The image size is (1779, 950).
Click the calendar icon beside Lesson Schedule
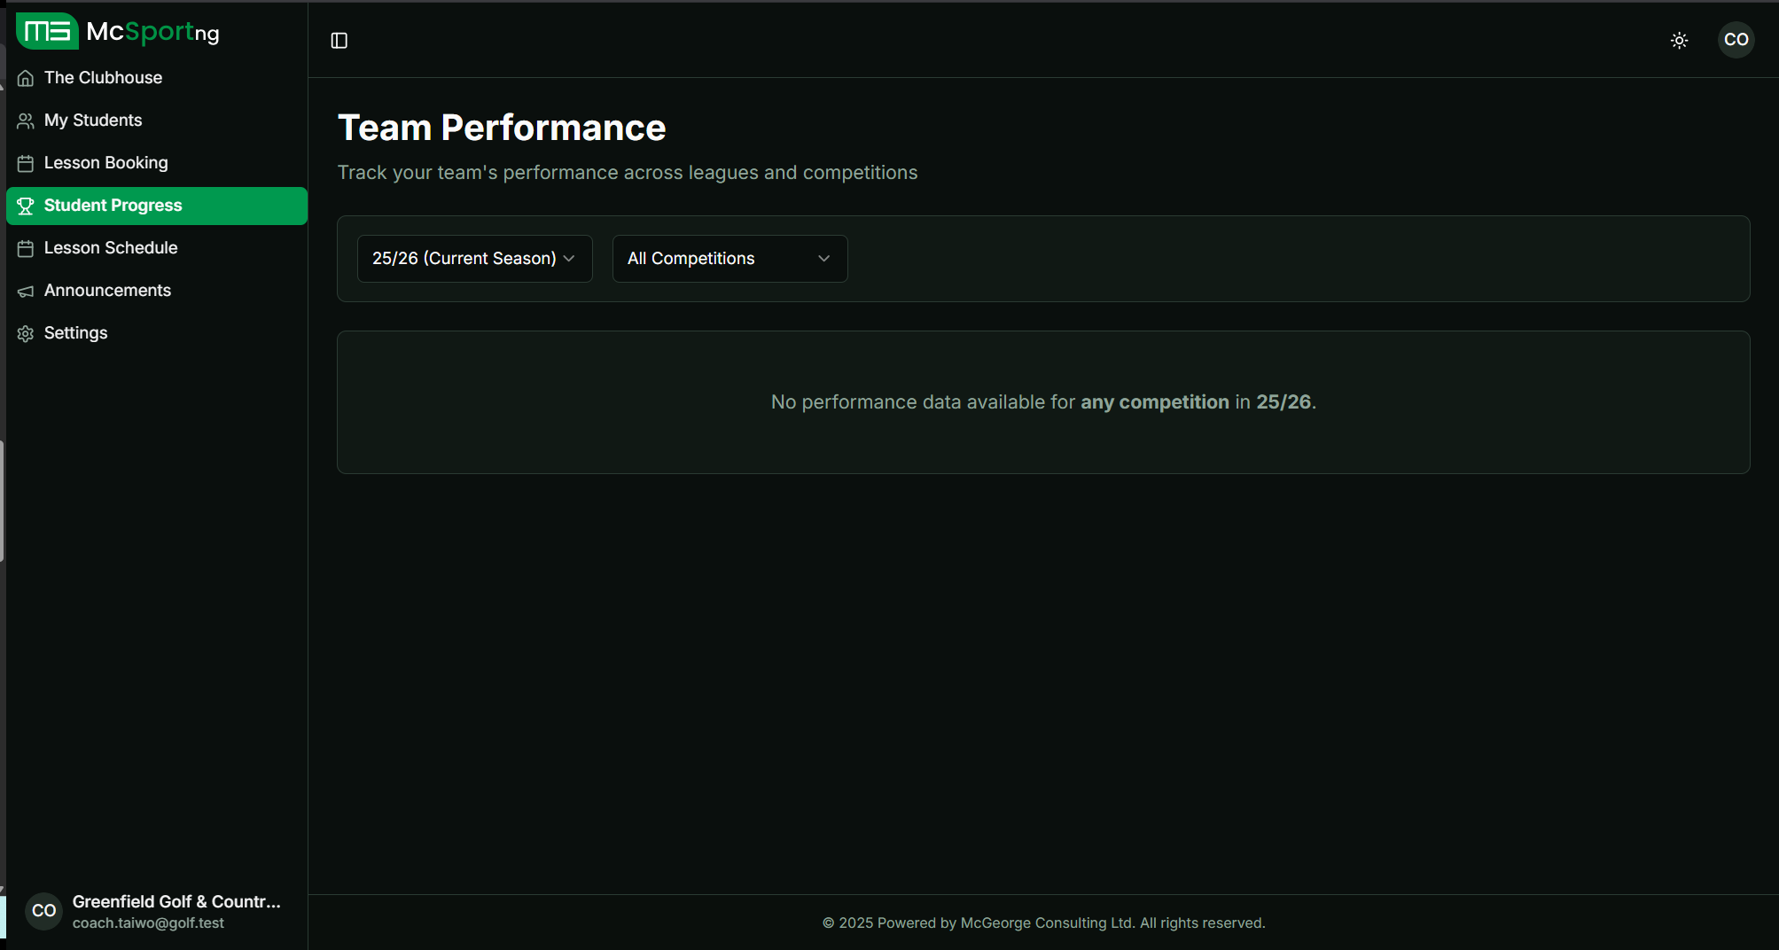point(26,248)
